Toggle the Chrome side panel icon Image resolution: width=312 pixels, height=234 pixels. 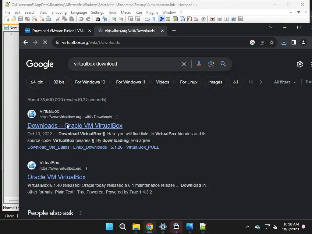[294, 42]
